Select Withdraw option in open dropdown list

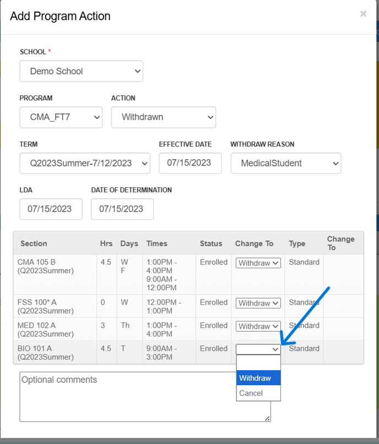pyautogui.click(x=258, y=378)
